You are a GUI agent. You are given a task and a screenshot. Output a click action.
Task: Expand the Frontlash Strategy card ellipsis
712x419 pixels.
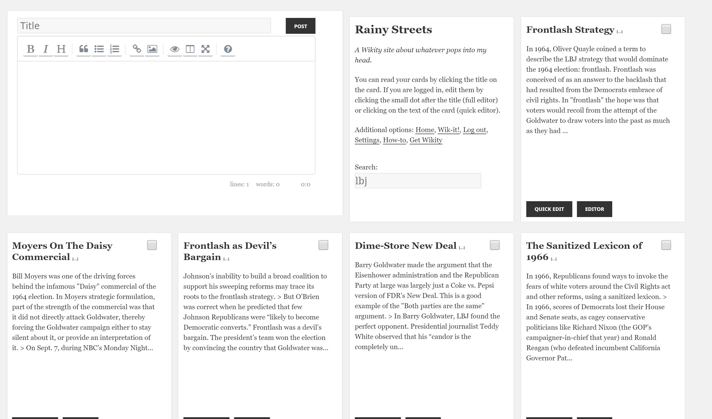[619, 32]
